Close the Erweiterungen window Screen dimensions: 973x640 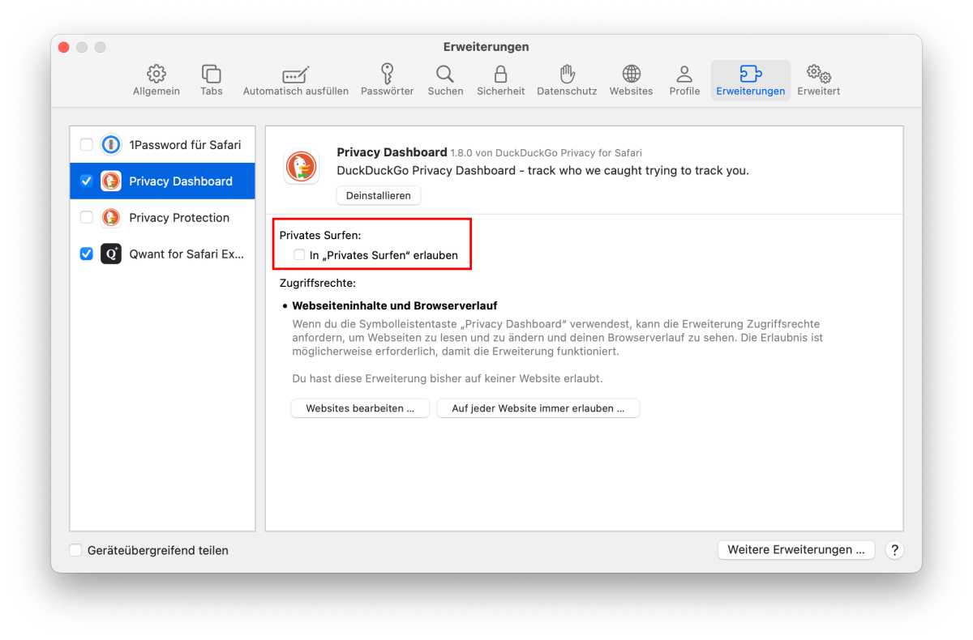click(x=64, y=47)
